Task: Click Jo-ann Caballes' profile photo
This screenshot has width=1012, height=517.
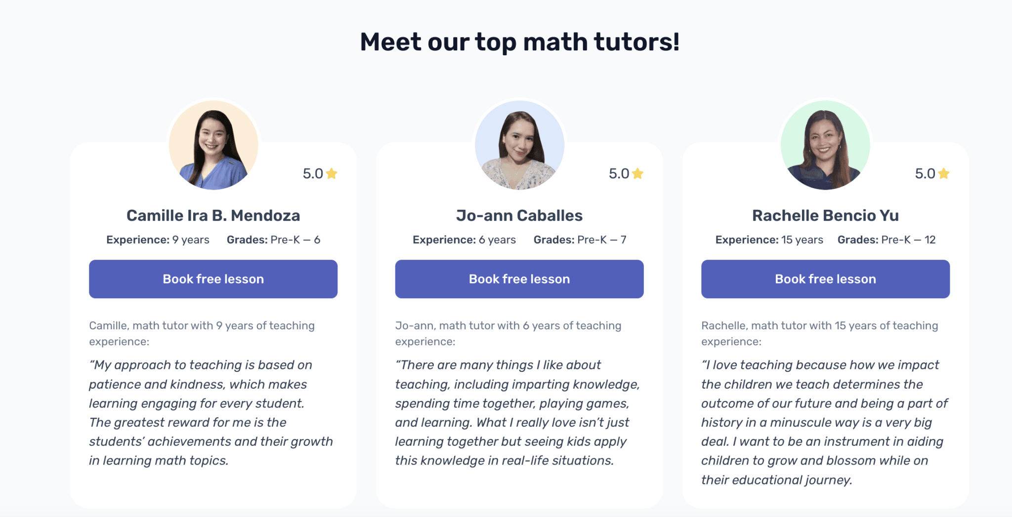Action: tap(519, 145)
